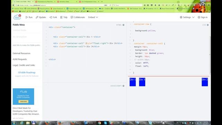The height and width of the screenshot is (125, 222).
Task: Open Skype icon in the taskbar
Action: [105, 123]
